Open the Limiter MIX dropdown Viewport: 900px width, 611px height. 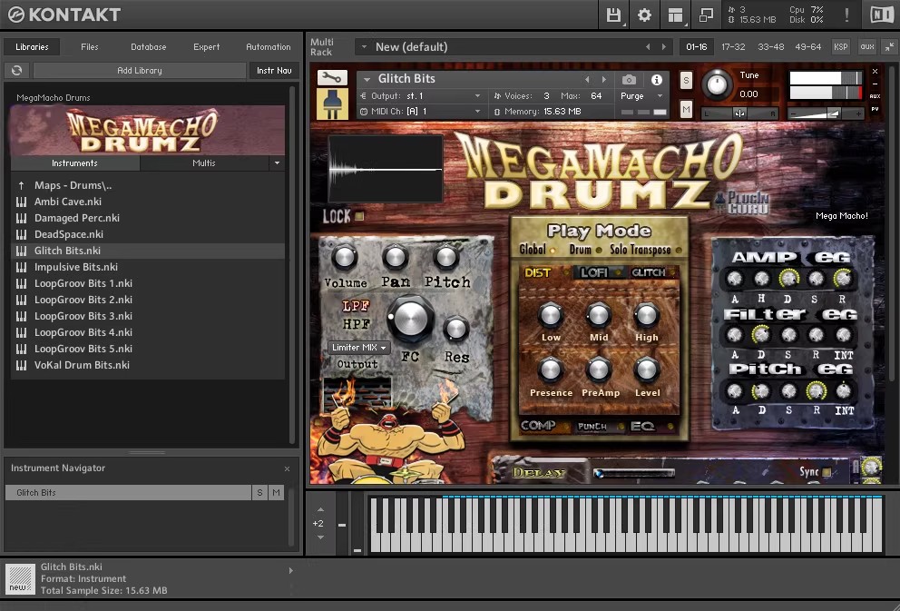point(358,348)
